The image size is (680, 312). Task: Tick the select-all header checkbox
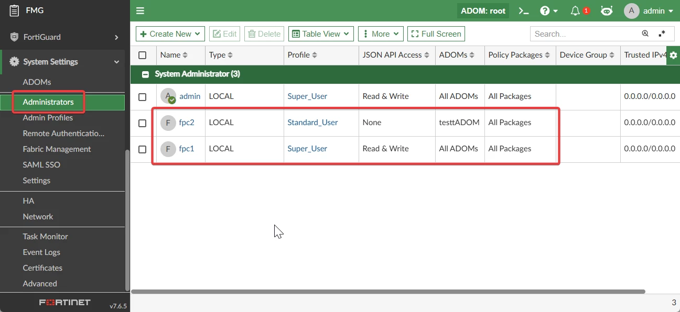(143, 55)
